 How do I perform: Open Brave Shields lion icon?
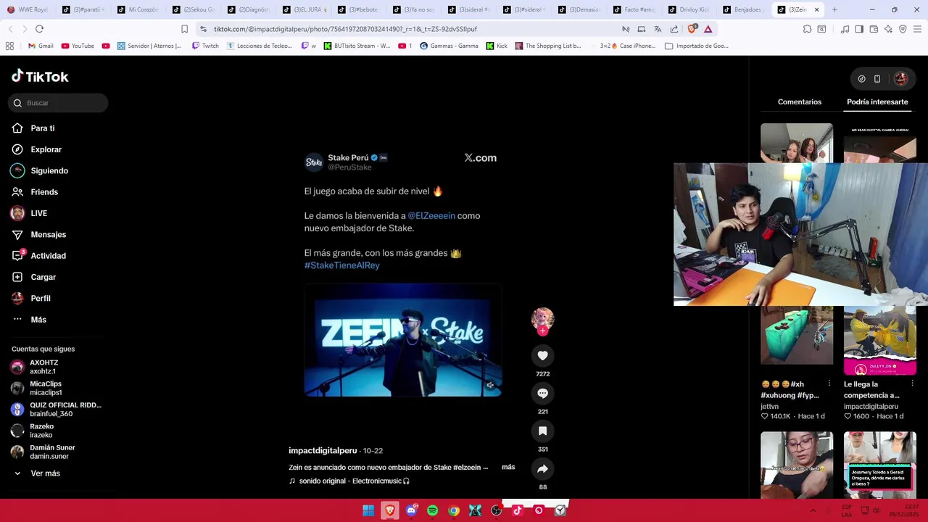(692, 29)
